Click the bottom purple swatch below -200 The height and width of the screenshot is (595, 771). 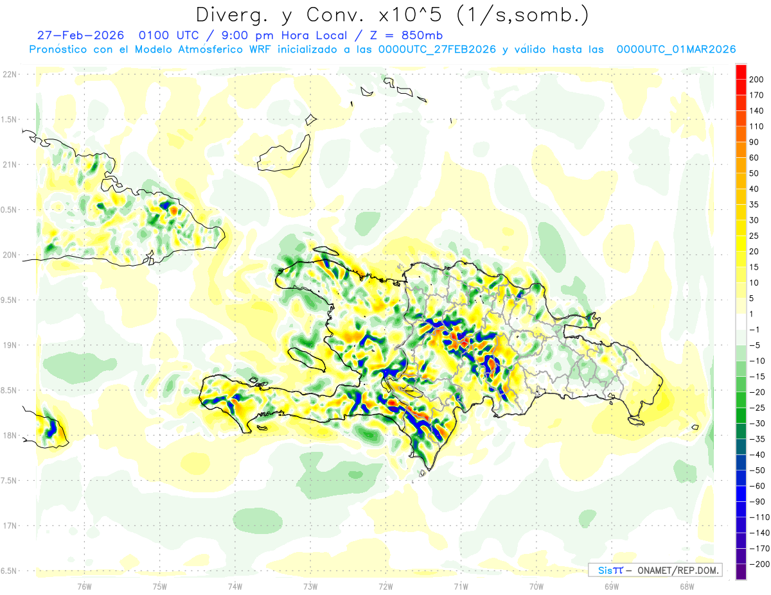point(741,571)
